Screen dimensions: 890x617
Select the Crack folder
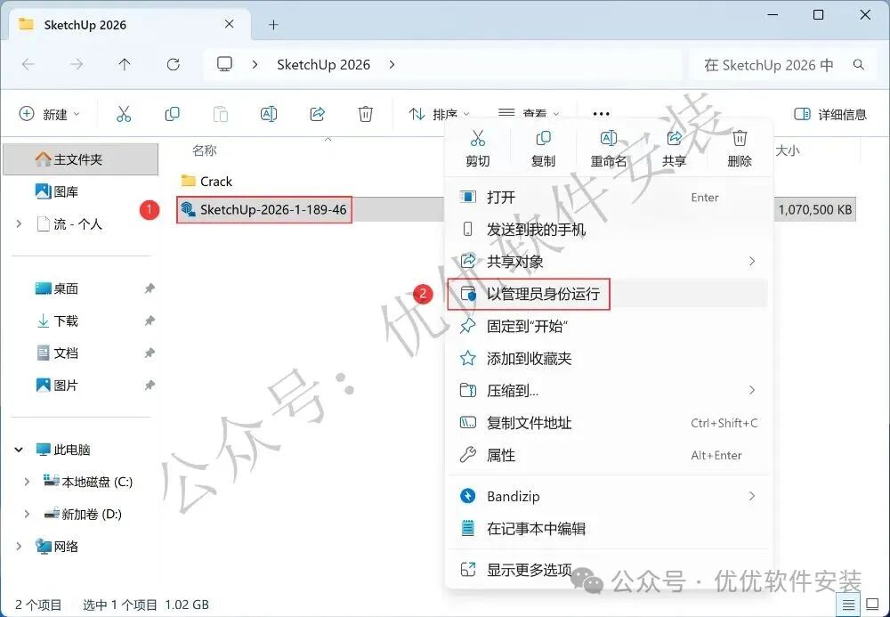click(206, 181)
